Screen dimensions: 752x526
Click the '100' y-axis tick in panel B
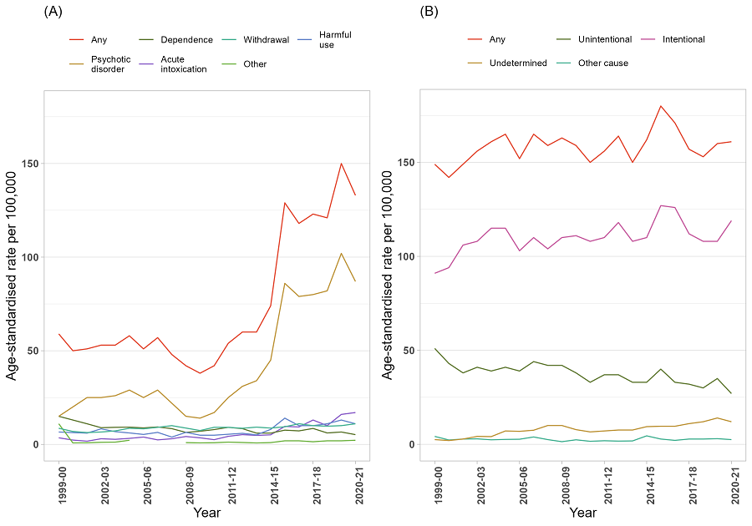point(406,257)
